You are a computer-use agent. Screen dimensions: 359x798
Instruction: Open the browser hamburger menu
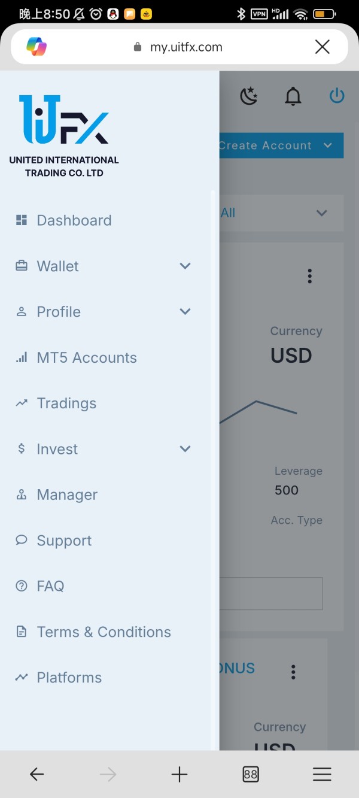[322, 774]
